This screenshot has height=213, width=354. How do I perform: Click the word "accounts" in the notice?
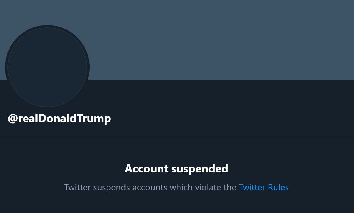pyautogui.click(x=149, y=187)
